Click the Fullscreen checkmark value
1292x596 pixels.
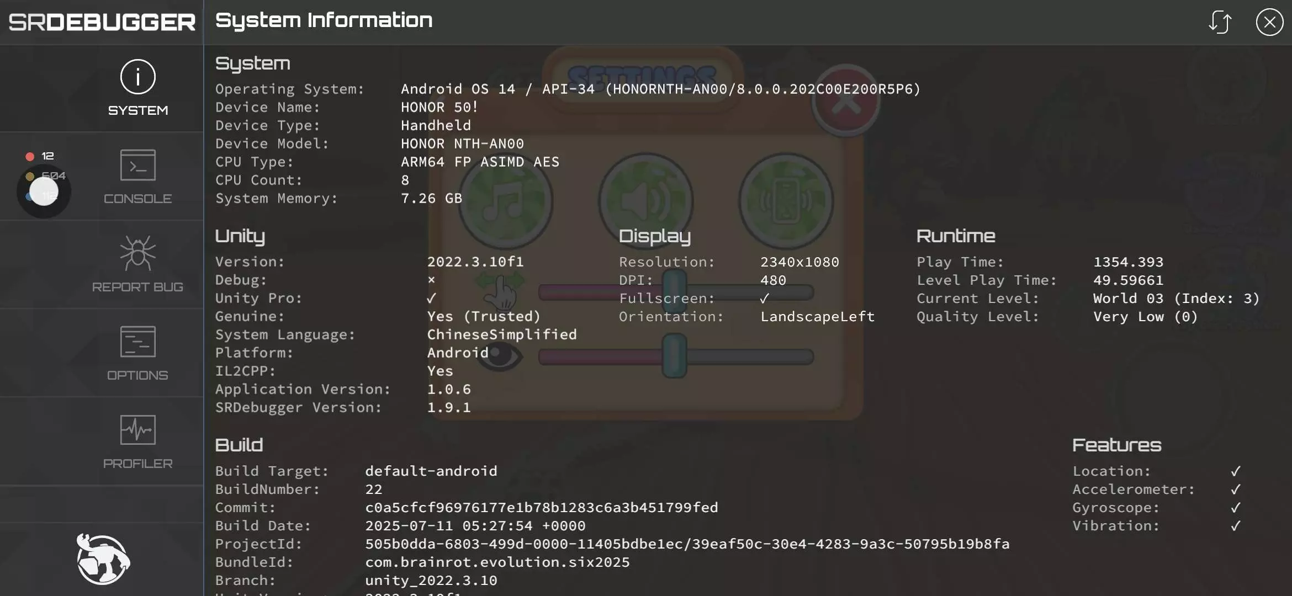[x=764, y=299]
